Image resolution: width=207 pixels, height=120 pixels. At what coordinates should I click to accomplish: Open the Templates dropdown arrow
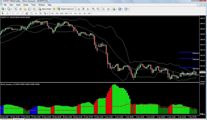tap(128, 9)
